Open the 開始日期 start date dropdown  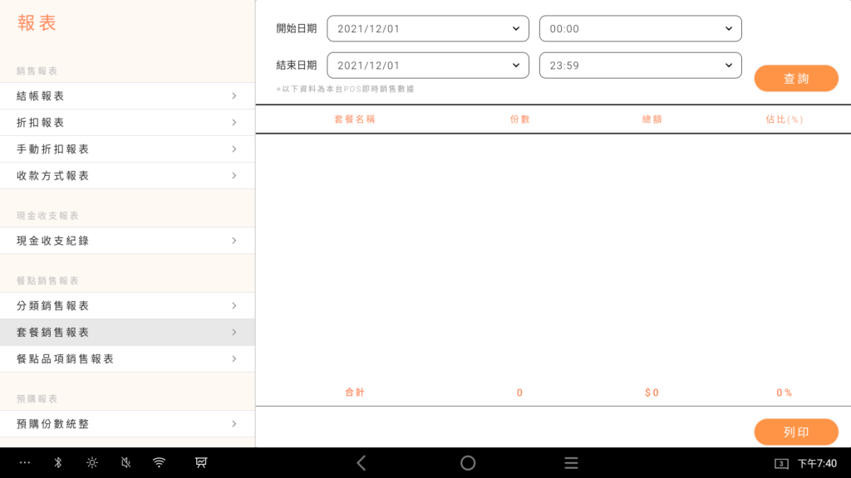[427, 28]
